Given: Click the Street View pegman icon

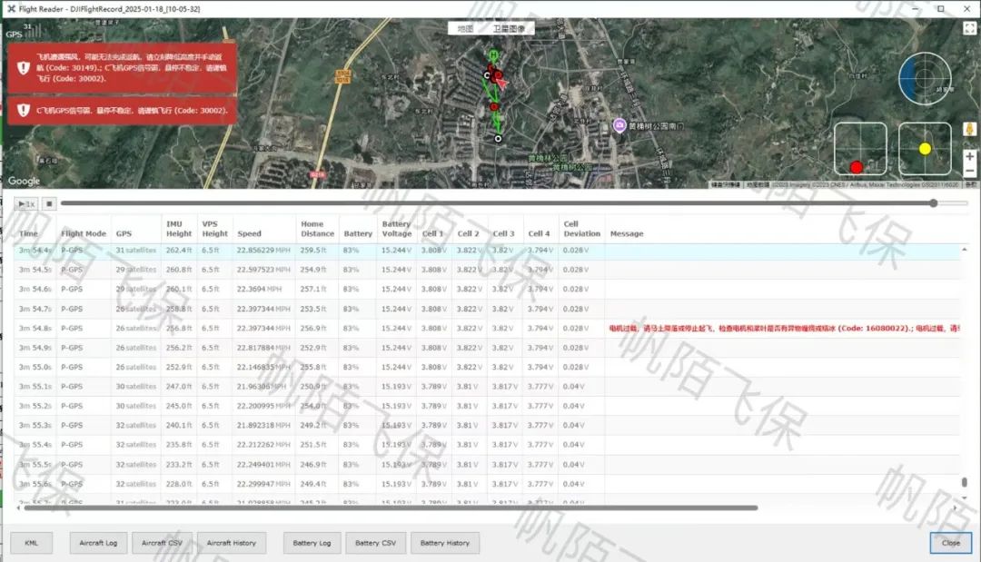Looking at the screenshot, I should point(969,131).
